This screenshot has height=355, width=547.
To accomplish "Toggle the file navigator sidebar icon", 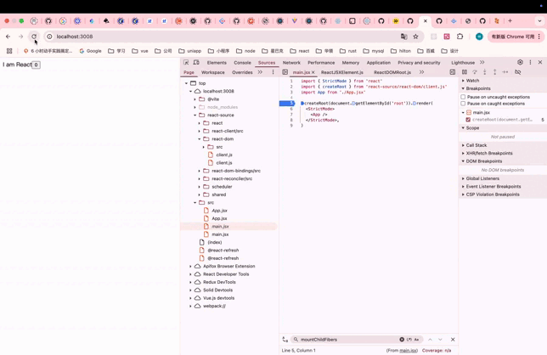I will pos(285,72).
